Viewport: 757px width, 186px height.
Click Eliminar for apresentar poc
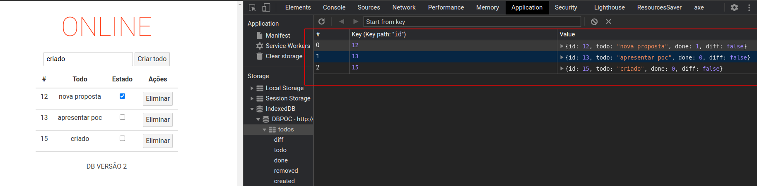pyautogui.click(x=157, y=119)
